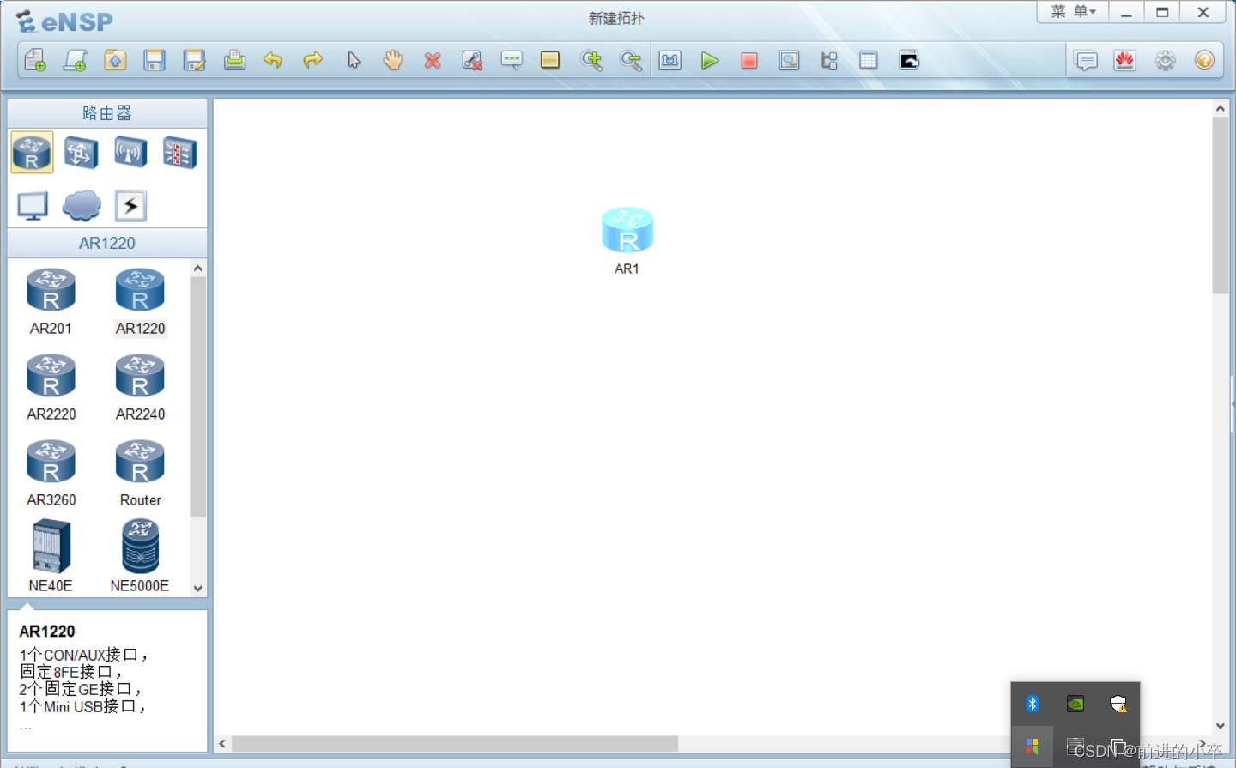Choose the AR2240 router model
The height and width of the screenshot is (768, 1236).
coord(140,388)
